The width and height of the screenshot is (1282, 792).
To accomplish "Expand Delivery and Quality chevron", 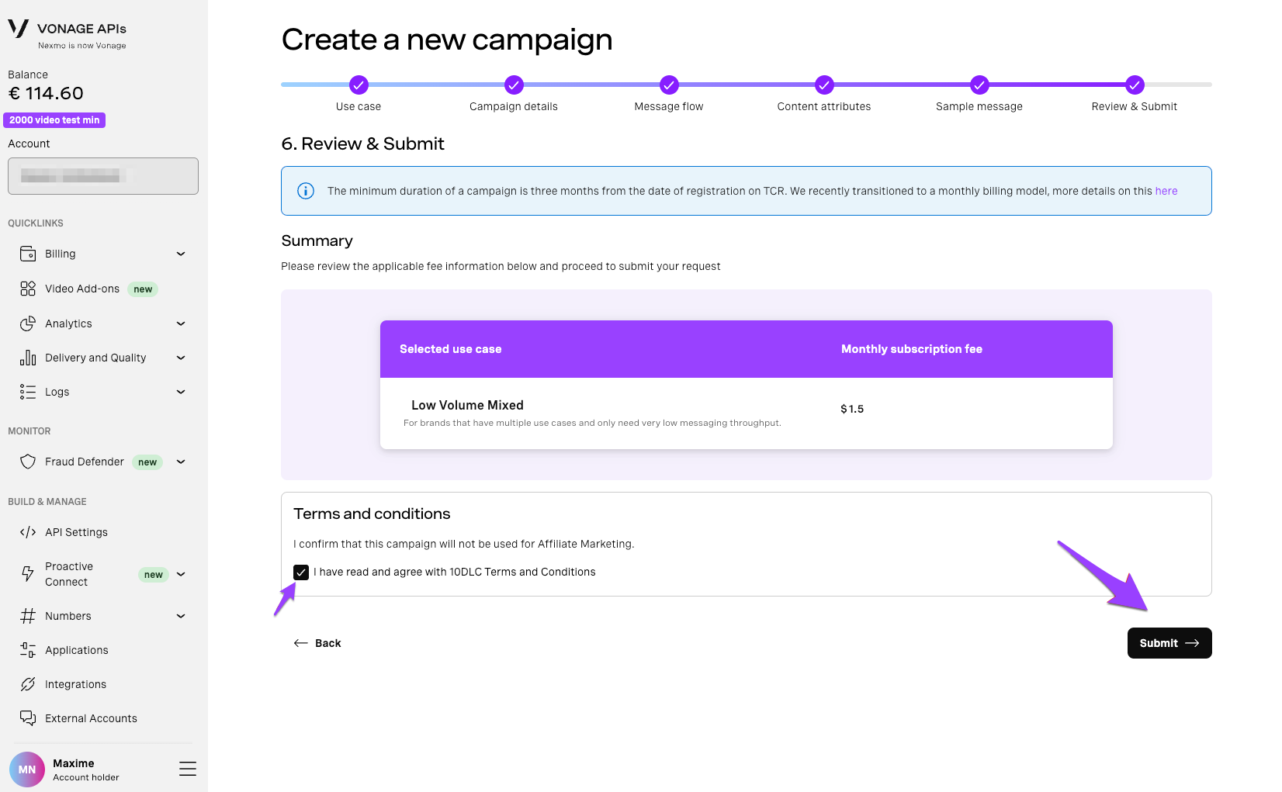I will click(x=181, y=358).
